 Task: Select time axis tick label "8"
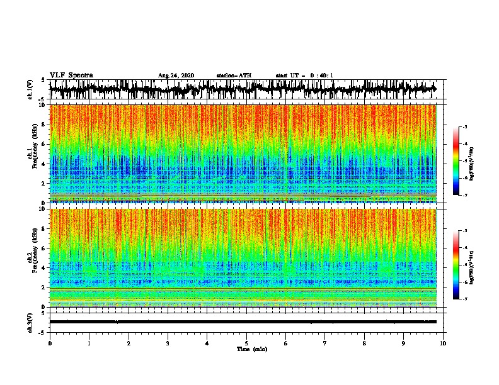click(364, 343)
